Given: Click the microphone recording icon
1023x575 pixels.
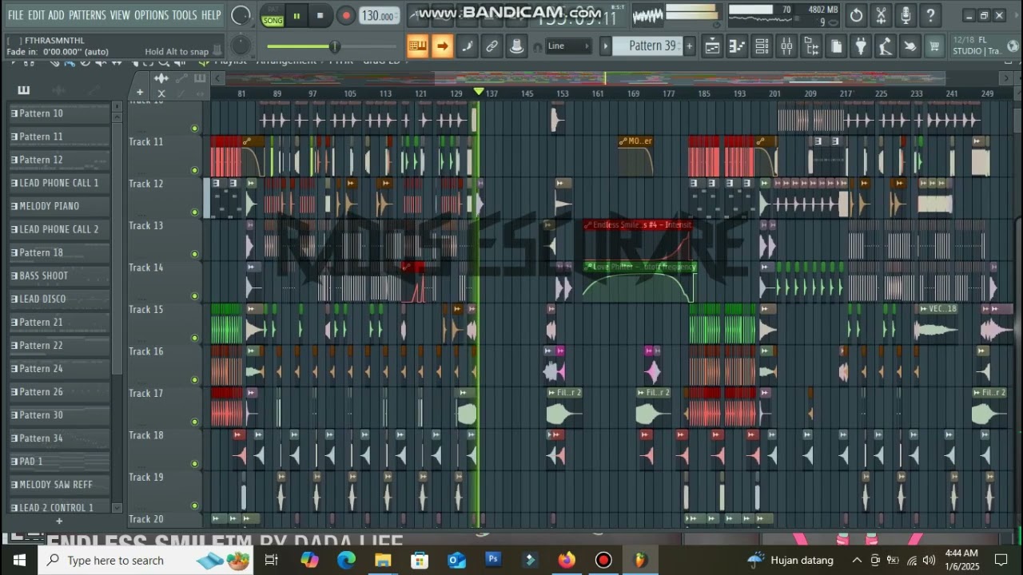Looking at the screenshot, I should click(906, 15).
